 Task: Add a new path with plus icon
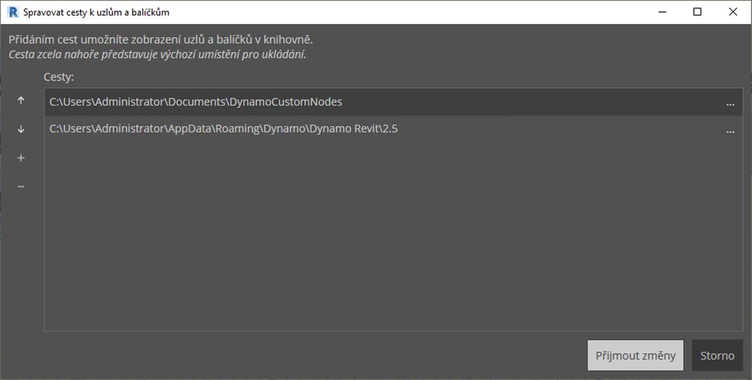point(21,158)
